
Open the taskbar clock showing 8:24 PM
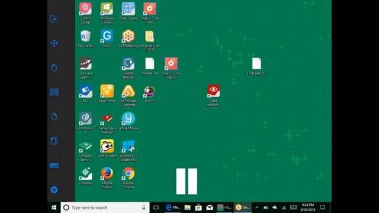click(x=308, y=208)
